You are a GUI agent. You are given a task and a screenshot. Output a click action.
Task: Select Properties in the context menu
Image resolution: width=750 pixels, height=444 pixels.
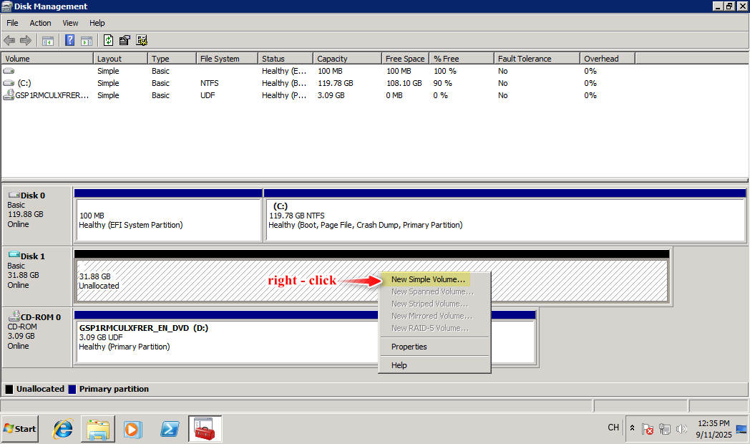pos(409,347)
